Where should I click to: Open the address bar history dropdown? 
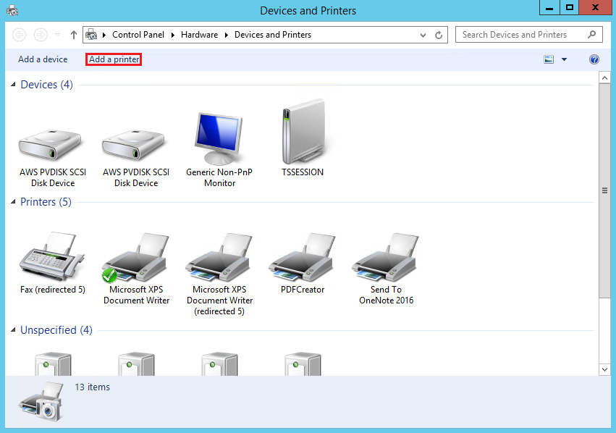pyautogui.click(x=423, y=35)
